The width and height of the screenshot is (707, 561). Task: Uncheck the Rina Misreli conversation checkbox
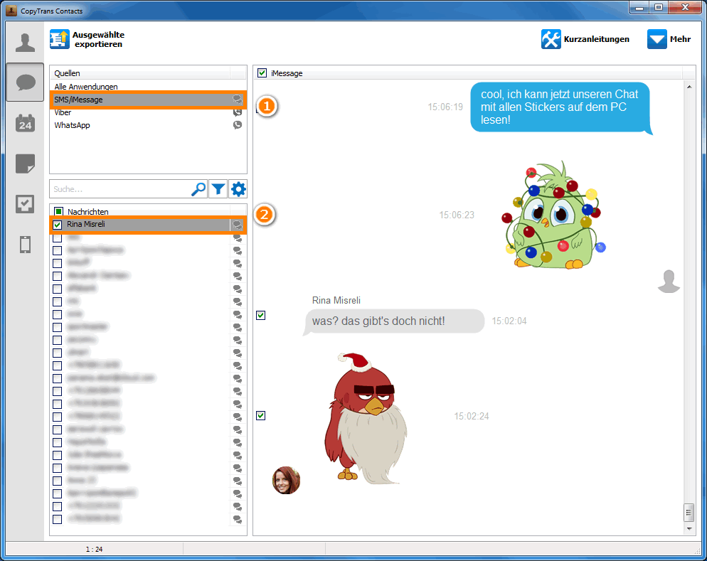pos(58,225)
